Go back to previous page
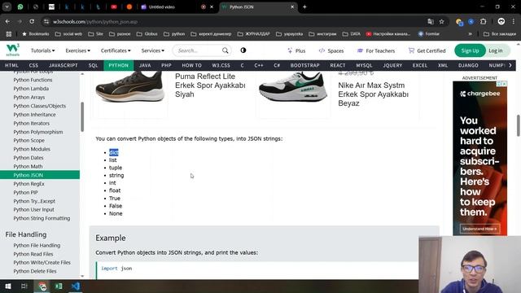Viewport: 521px width, 293px height. (7, 22)
